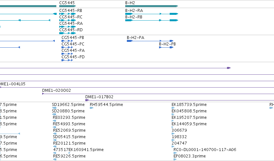Select clone RC0-DL0001-140700-117-A06
The height and width of the screenshot is (161, 274).
(x=205, y=150)
